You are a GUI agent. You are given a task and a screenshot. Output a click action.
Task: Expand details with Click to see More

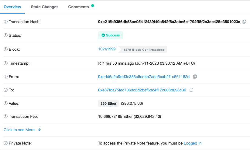22,130
